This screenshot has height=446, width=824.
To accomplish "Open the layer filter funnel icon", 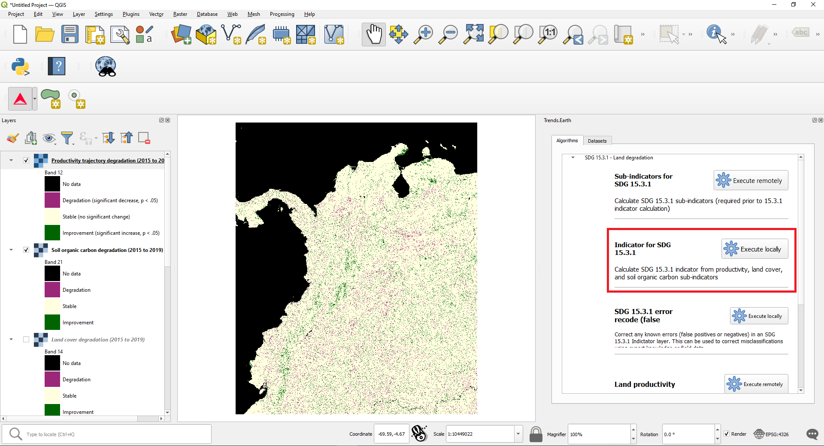I will point(67,138).
